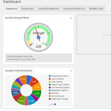The height and width of the screenshot is (111, 111).
Task: Select Enable Basic Firewall legend dot
Action: coord(50,99)
